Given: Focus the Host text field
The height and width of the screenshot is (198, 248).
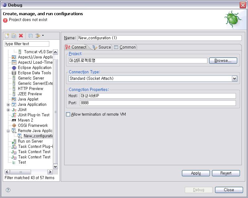Looking at the screenshot, I should coord(158,96).
